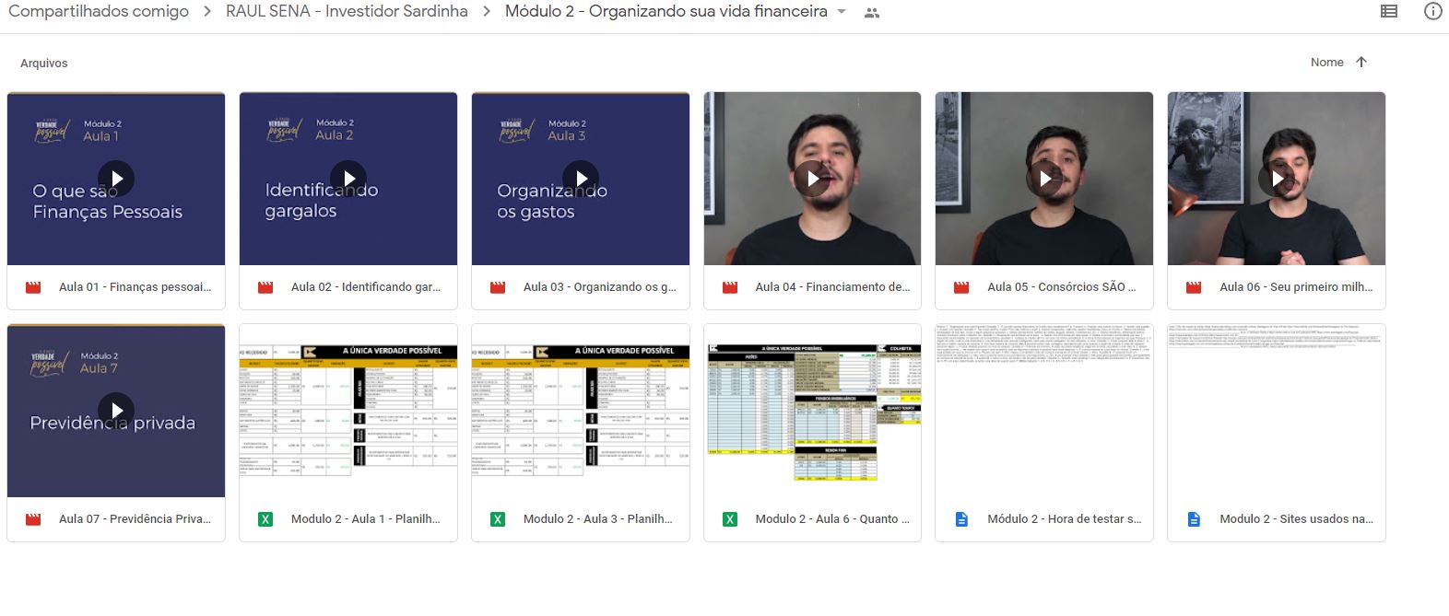Open Modulo 2 - Aula 3 spreadsheet thumbnail
Screen dimensions: 1449x616
point(581,411)
